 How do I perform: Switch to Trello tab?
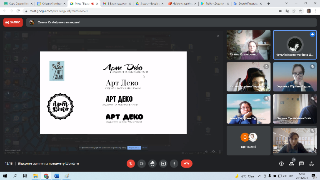click(215, 4)
